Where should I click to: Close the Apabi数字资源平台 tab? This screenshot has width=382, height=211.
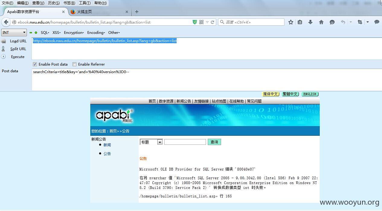click(63, 12)
